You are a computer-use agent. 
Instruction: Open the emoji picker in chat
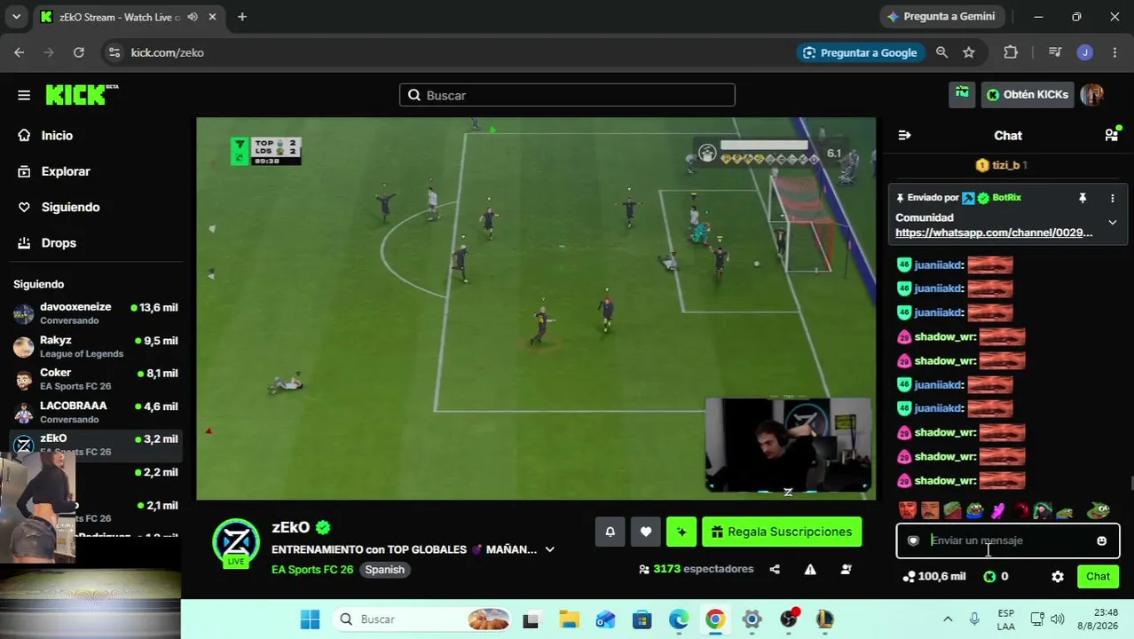coord(1101,540)
